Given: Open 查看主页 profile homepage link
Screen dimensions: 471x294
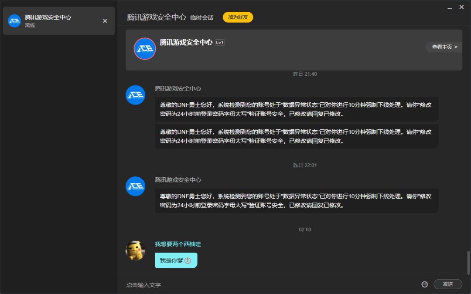Looking at the screenshot, I should [x=444, y=47].
